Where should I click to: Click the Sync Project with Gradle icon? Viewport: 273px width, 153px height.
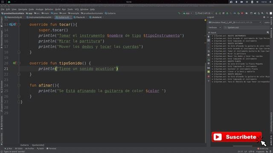(255, 13)
